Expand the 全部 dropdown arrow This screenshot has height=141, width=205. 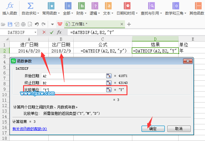coord(72,13)
